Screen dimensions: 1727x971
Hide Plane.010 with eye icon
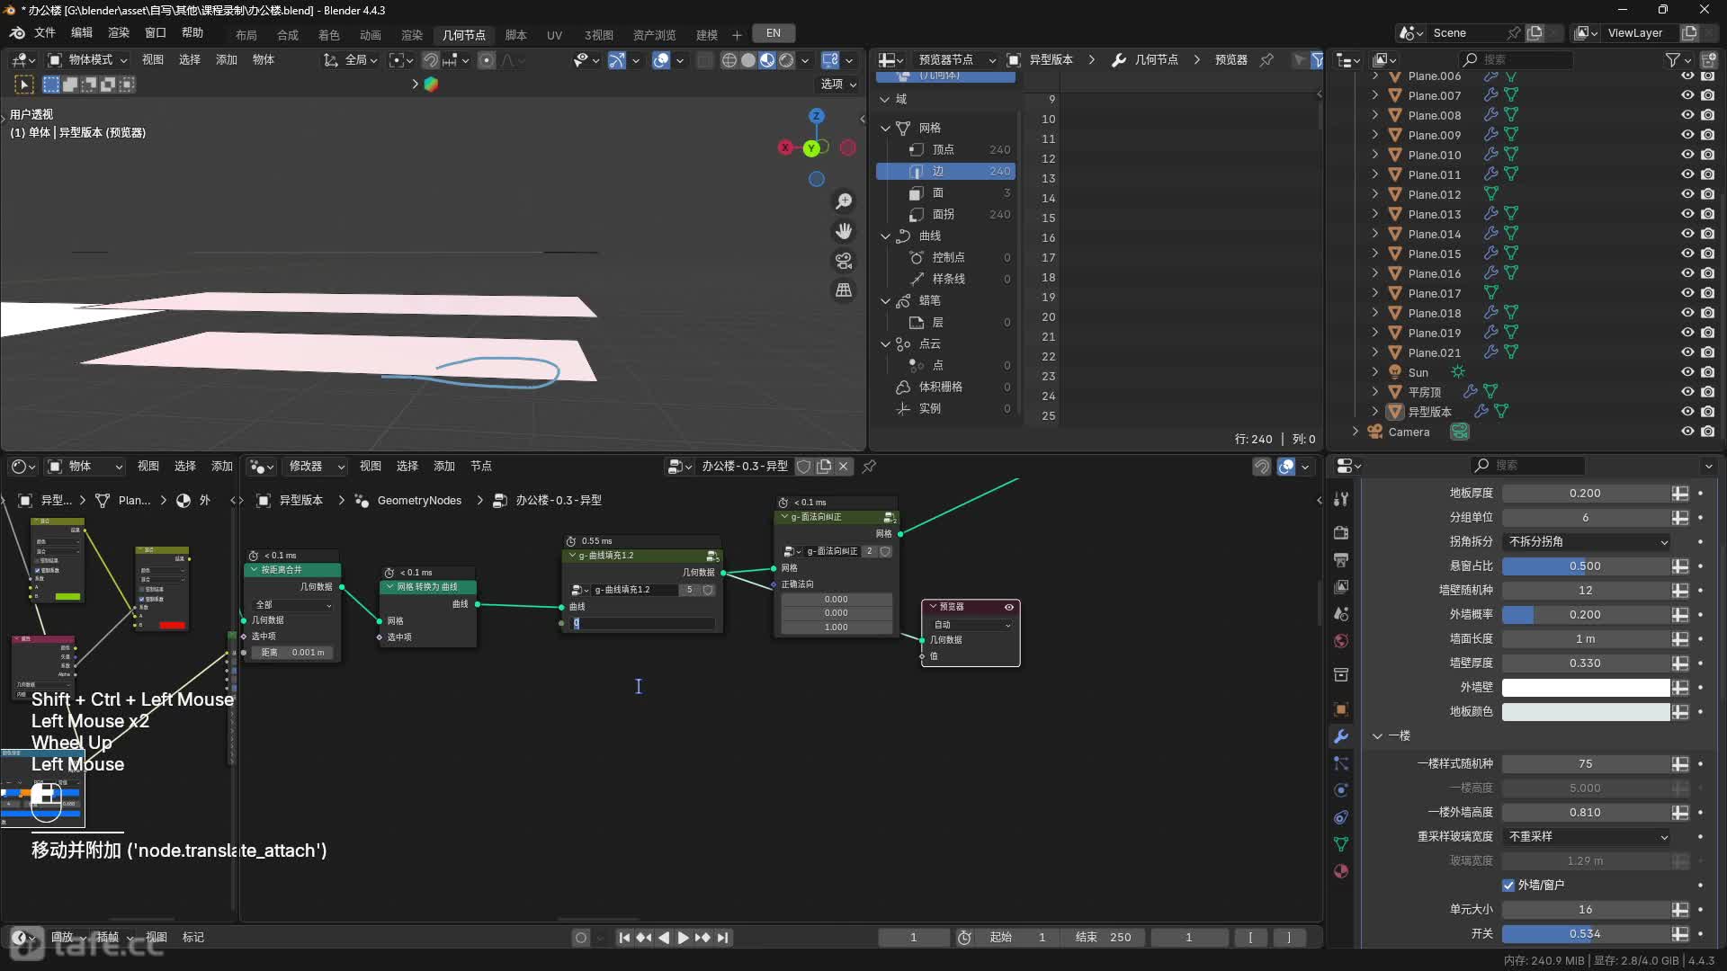click(x=1687, y=155)
